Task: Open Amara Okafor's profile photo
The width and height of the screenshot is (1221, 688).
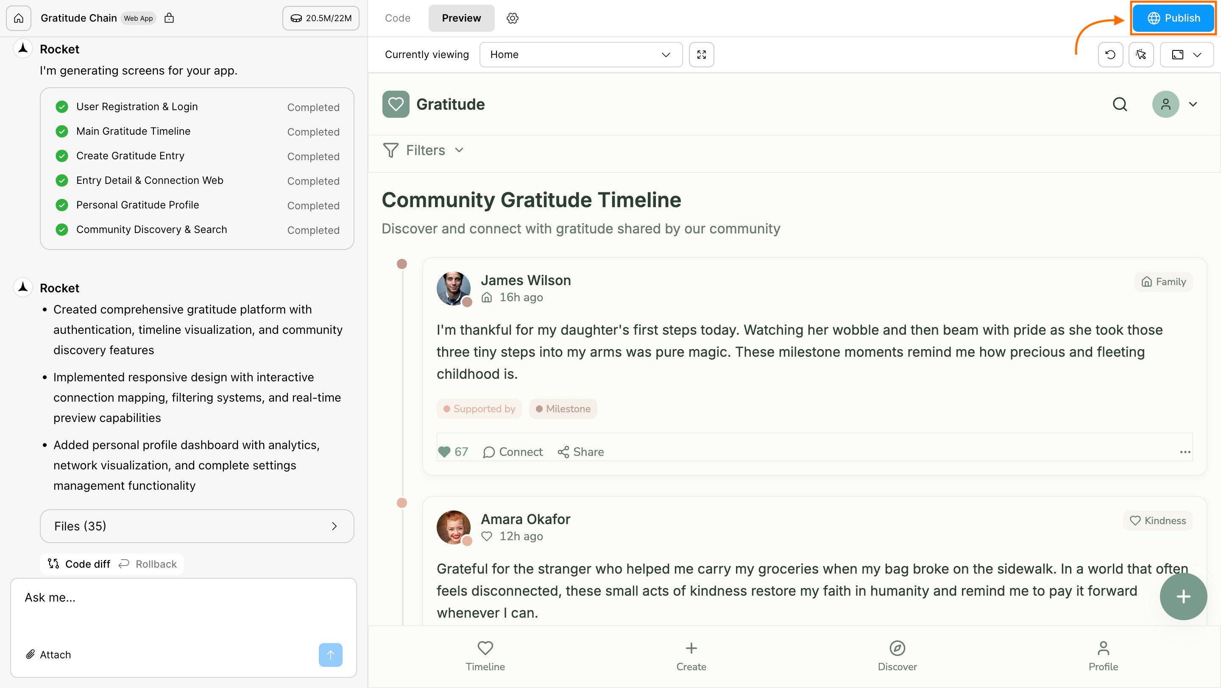Action: [454, 527]
